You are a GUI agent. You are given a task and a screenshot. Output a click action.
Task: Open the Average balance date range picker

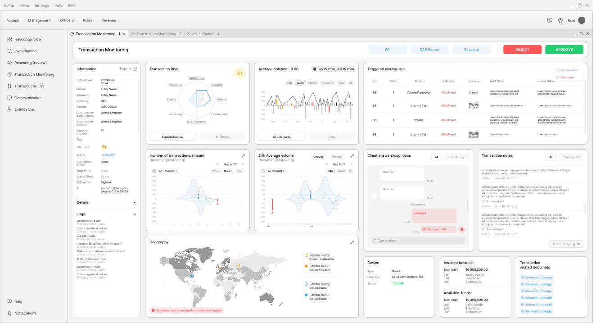click(x=333, y=69)
